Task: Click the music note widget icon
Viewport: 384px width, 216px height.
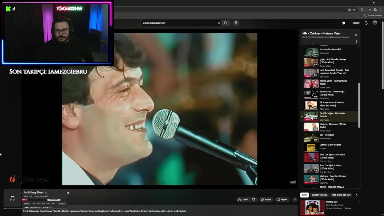Action: pyautogui.click(x=12, y=198)
